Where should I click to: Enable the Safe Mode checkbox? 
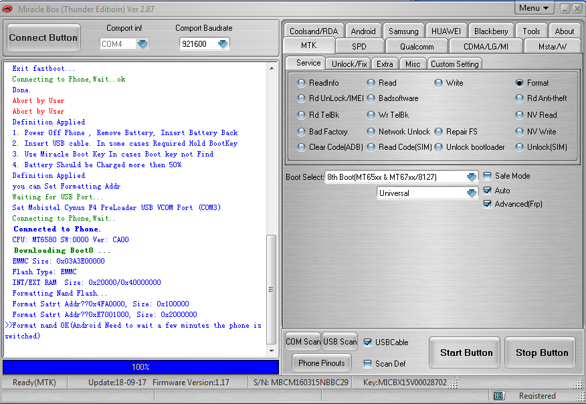[x=488, y=176]
